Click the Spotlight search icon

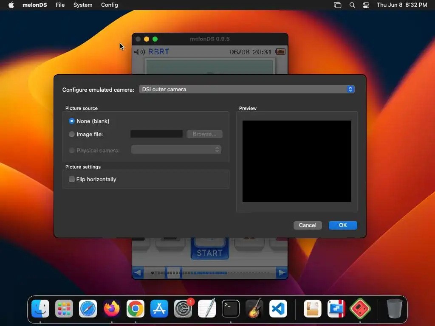[352, 5]
